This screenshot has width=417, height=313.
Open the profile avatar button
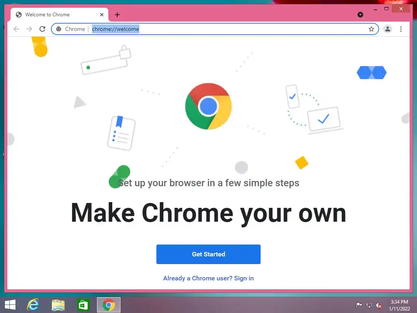388,29
